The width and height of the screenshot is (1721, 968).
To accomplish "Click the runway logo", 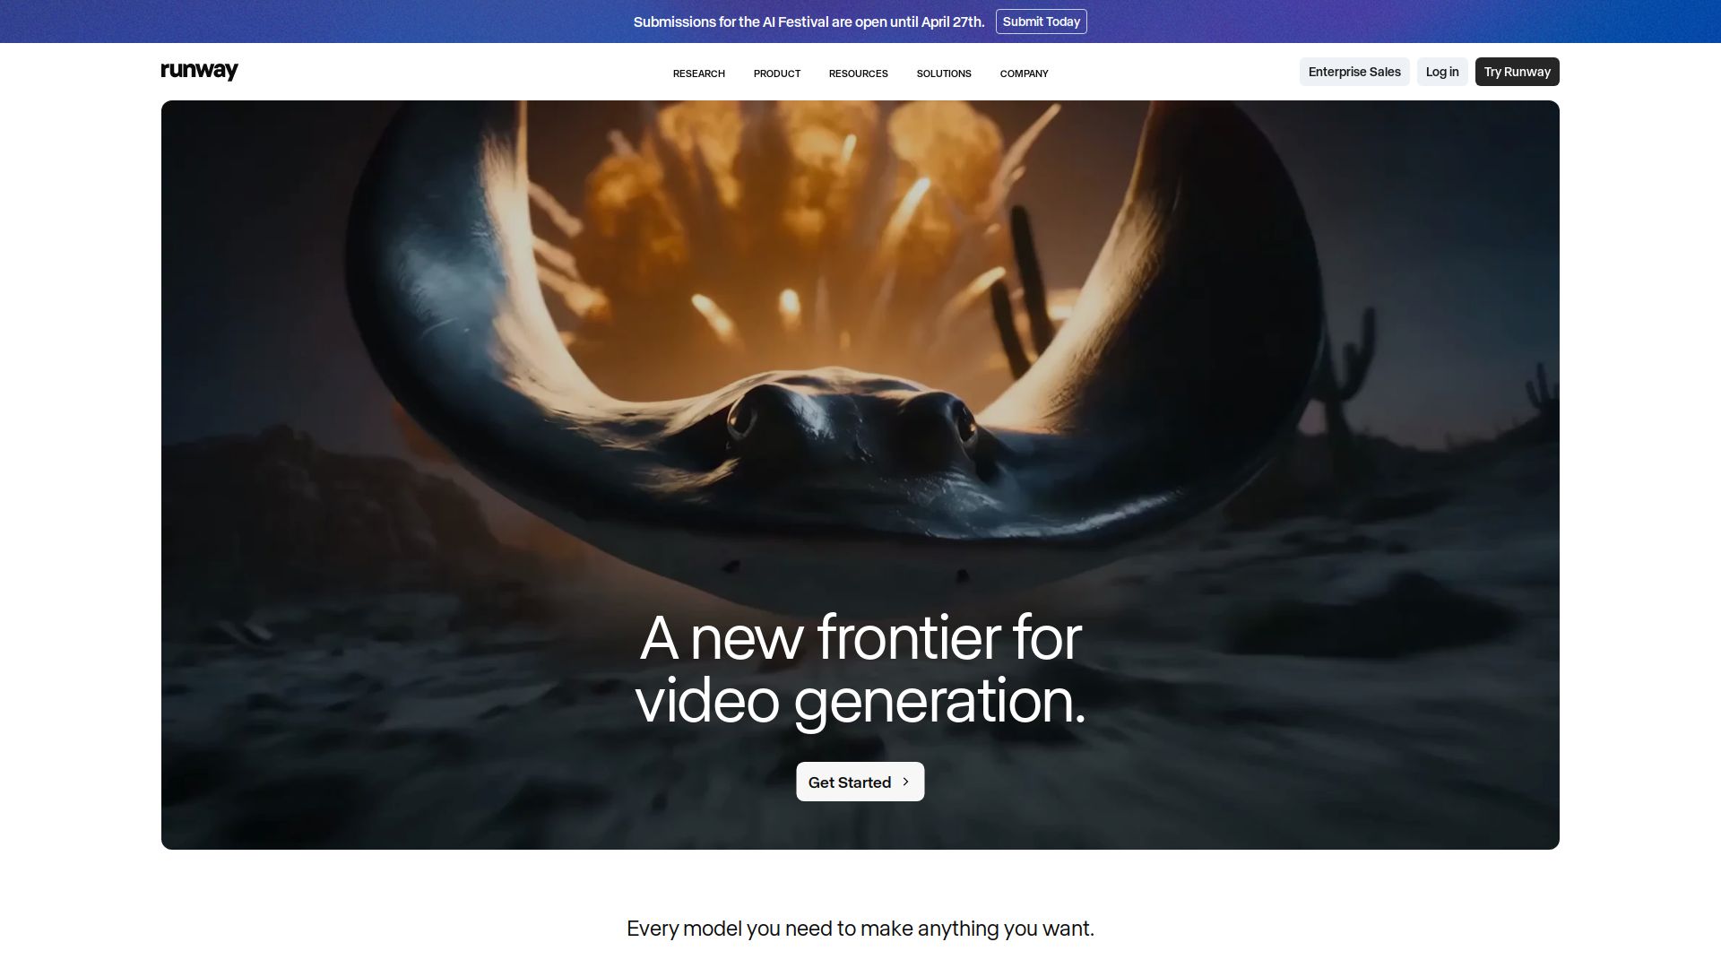I will pyautogui.click(x=199, y=72).
